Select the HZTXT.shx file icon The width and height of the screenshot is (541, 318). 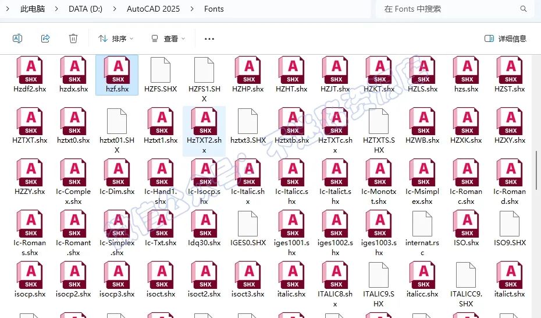(30, 122)
